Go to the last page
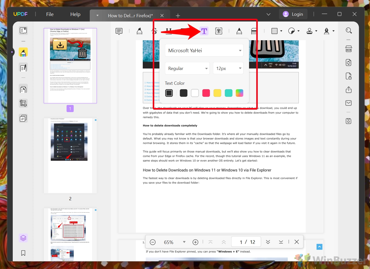 tap(281, 242)
